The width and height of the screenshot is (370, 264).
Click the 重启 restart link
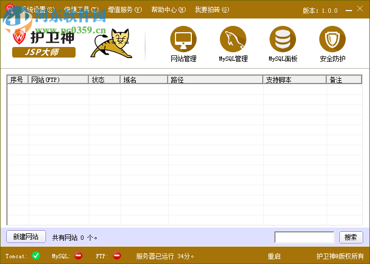[274, 256]
